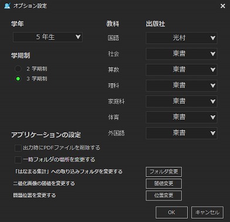The image size is (230, 222).
Task: Click the app icon in the title bar
Action: [7, 6]
